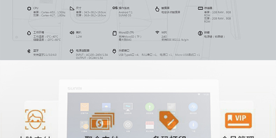Viewport: 276px width, 138px height.
Task: Click the CPU heading text
Action: point(36,8)
